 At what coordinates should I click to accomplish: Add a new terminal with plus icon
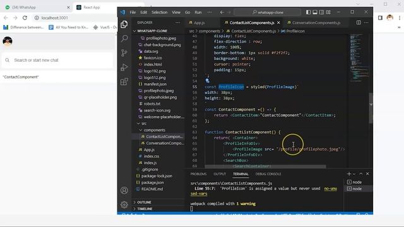[349, 174]
